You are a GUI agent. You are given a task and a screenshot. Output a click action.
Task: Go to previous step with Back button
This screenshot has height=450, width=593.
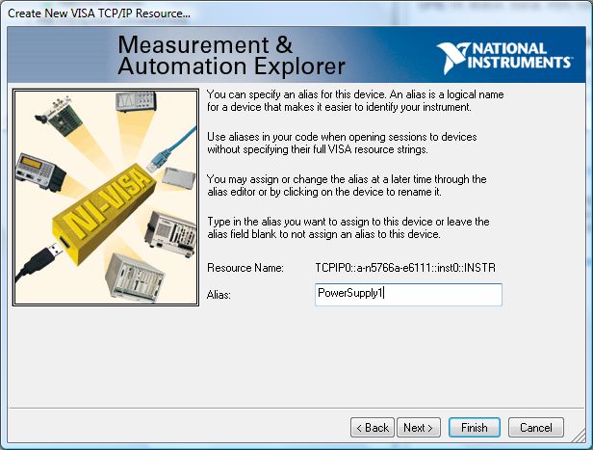373,427
